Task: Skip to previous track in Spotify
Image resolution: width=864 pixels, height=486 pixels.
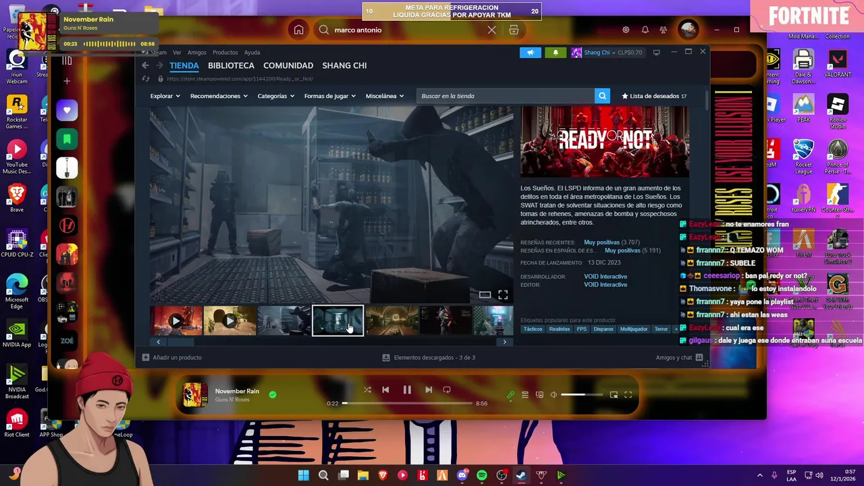Action: (x=385, y=389)
